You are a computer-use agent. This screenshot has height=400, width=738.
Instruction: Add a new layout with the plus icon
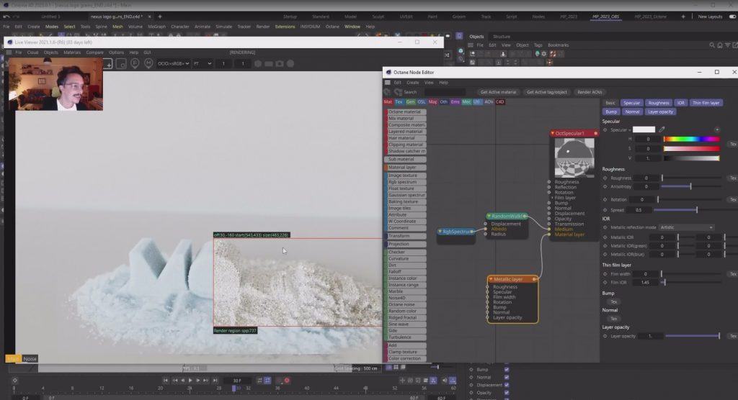point(683,17)
